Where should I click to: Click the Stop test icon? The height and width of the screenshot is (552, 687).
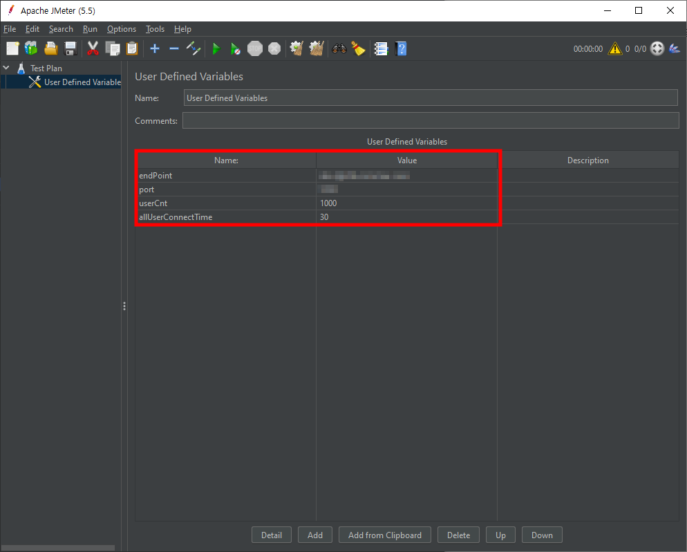tap(255, 48)
